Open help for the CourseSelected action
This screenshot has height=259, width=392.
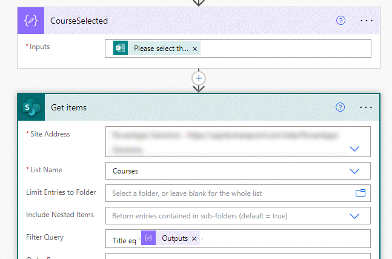[x=341, y=21]
